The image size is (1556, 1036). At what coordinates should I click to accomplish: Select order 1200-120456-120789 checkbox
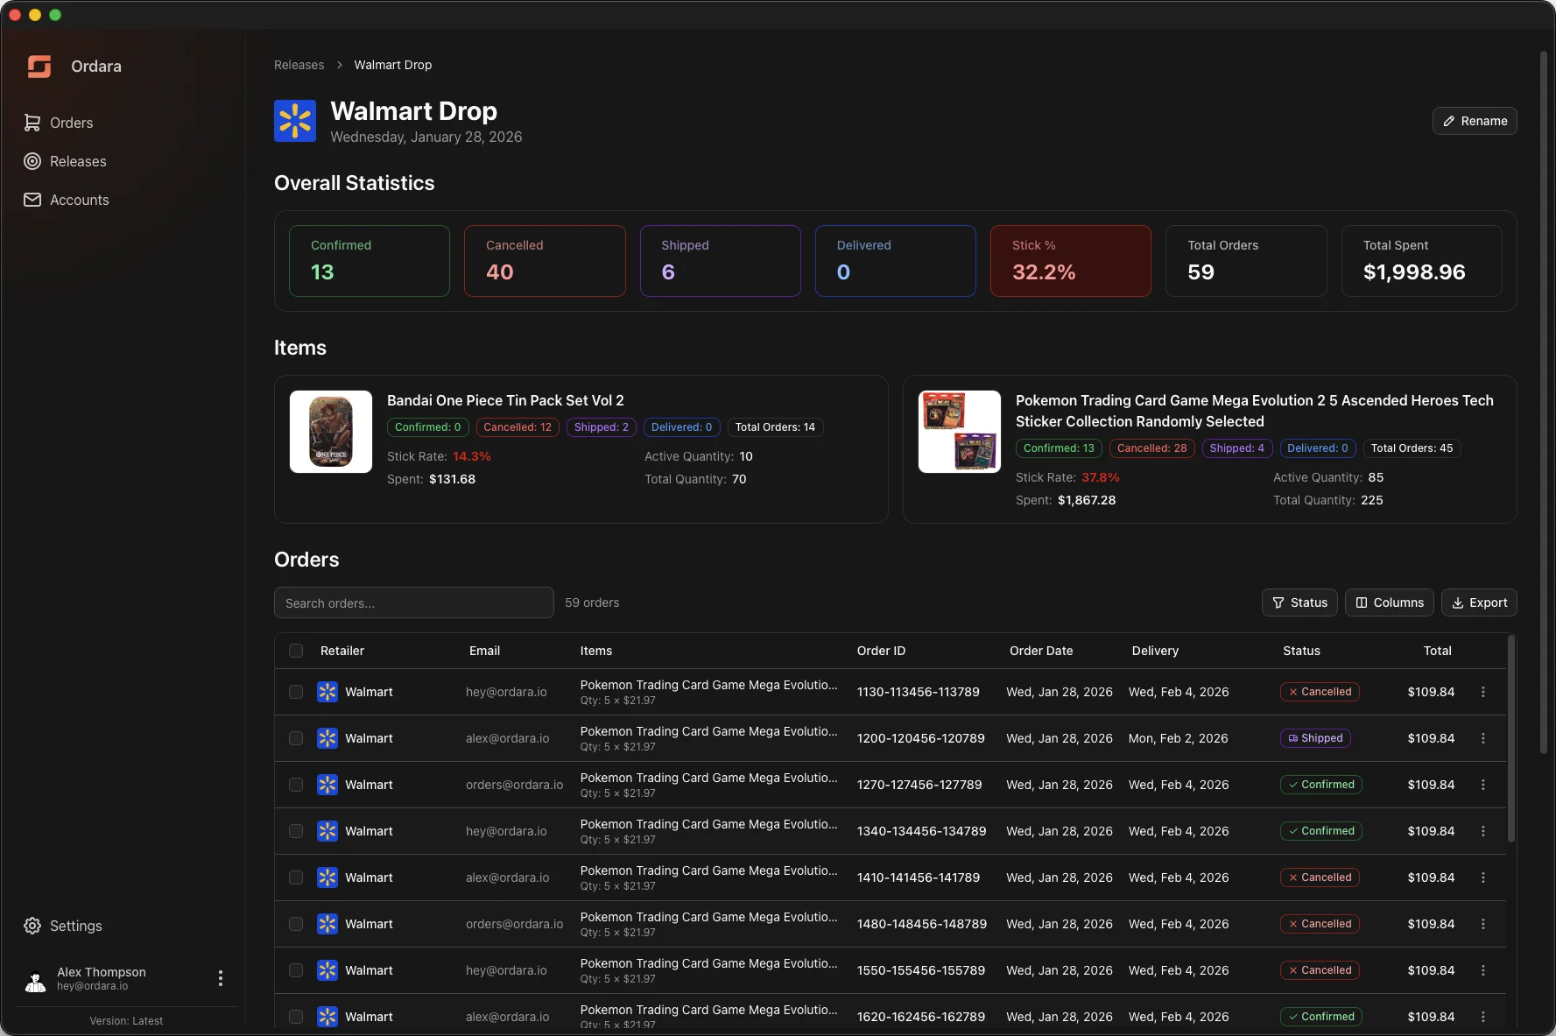click(x=296, y=738)
